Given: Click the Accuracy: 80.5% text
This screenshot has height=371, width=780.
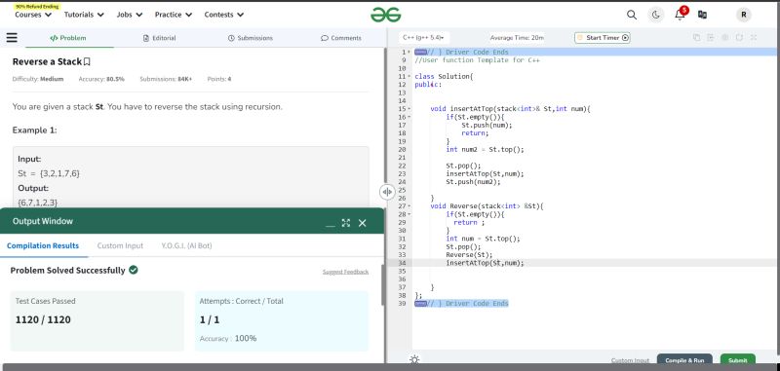Looking at the screenshot, I should [101, 79].
